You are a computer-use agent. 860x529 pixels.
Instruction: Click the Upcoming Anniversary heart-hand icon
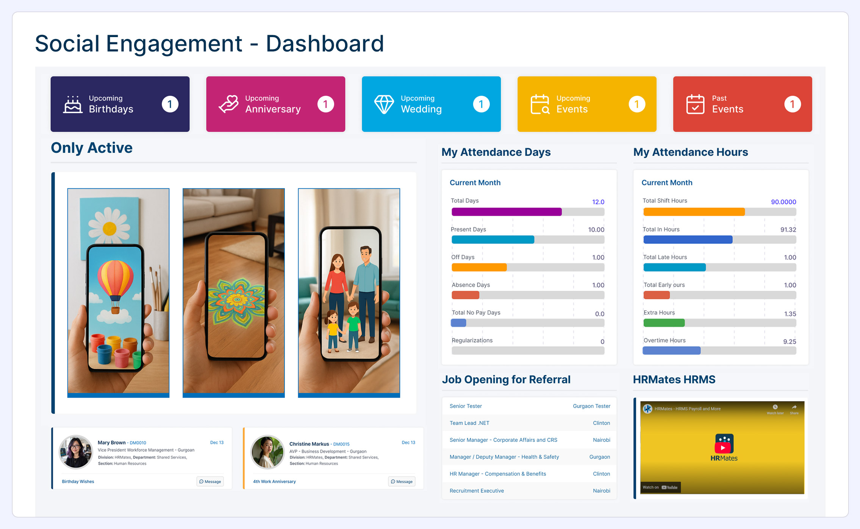[x=228, y=104]
